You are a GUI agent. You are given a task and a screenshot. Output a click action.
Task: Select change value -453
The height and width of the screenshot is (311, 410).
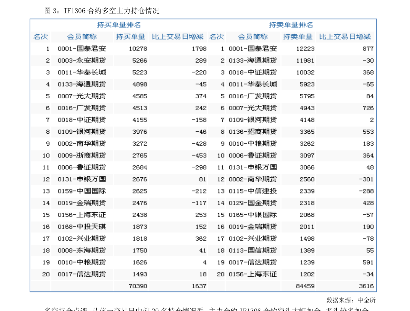[199, 156]
